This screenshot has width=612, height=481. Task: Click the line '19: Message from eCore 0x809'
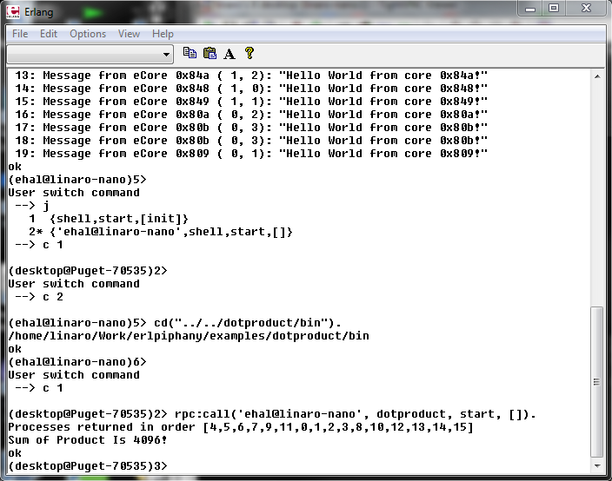(x=251, y=154)
